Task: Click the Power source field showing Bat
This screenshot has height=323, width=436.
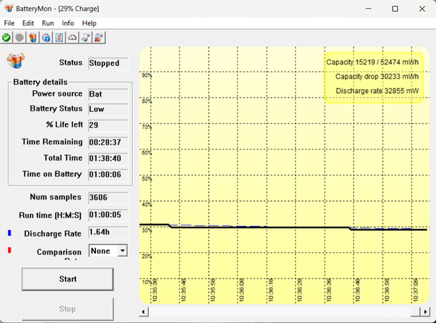Action: 108,95
